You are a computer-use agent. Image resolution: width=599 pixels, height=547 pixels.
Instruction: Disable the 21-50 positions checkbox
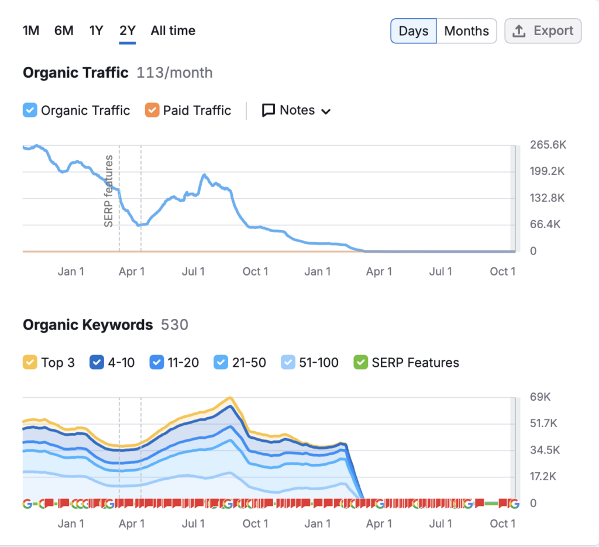(221, 363)
